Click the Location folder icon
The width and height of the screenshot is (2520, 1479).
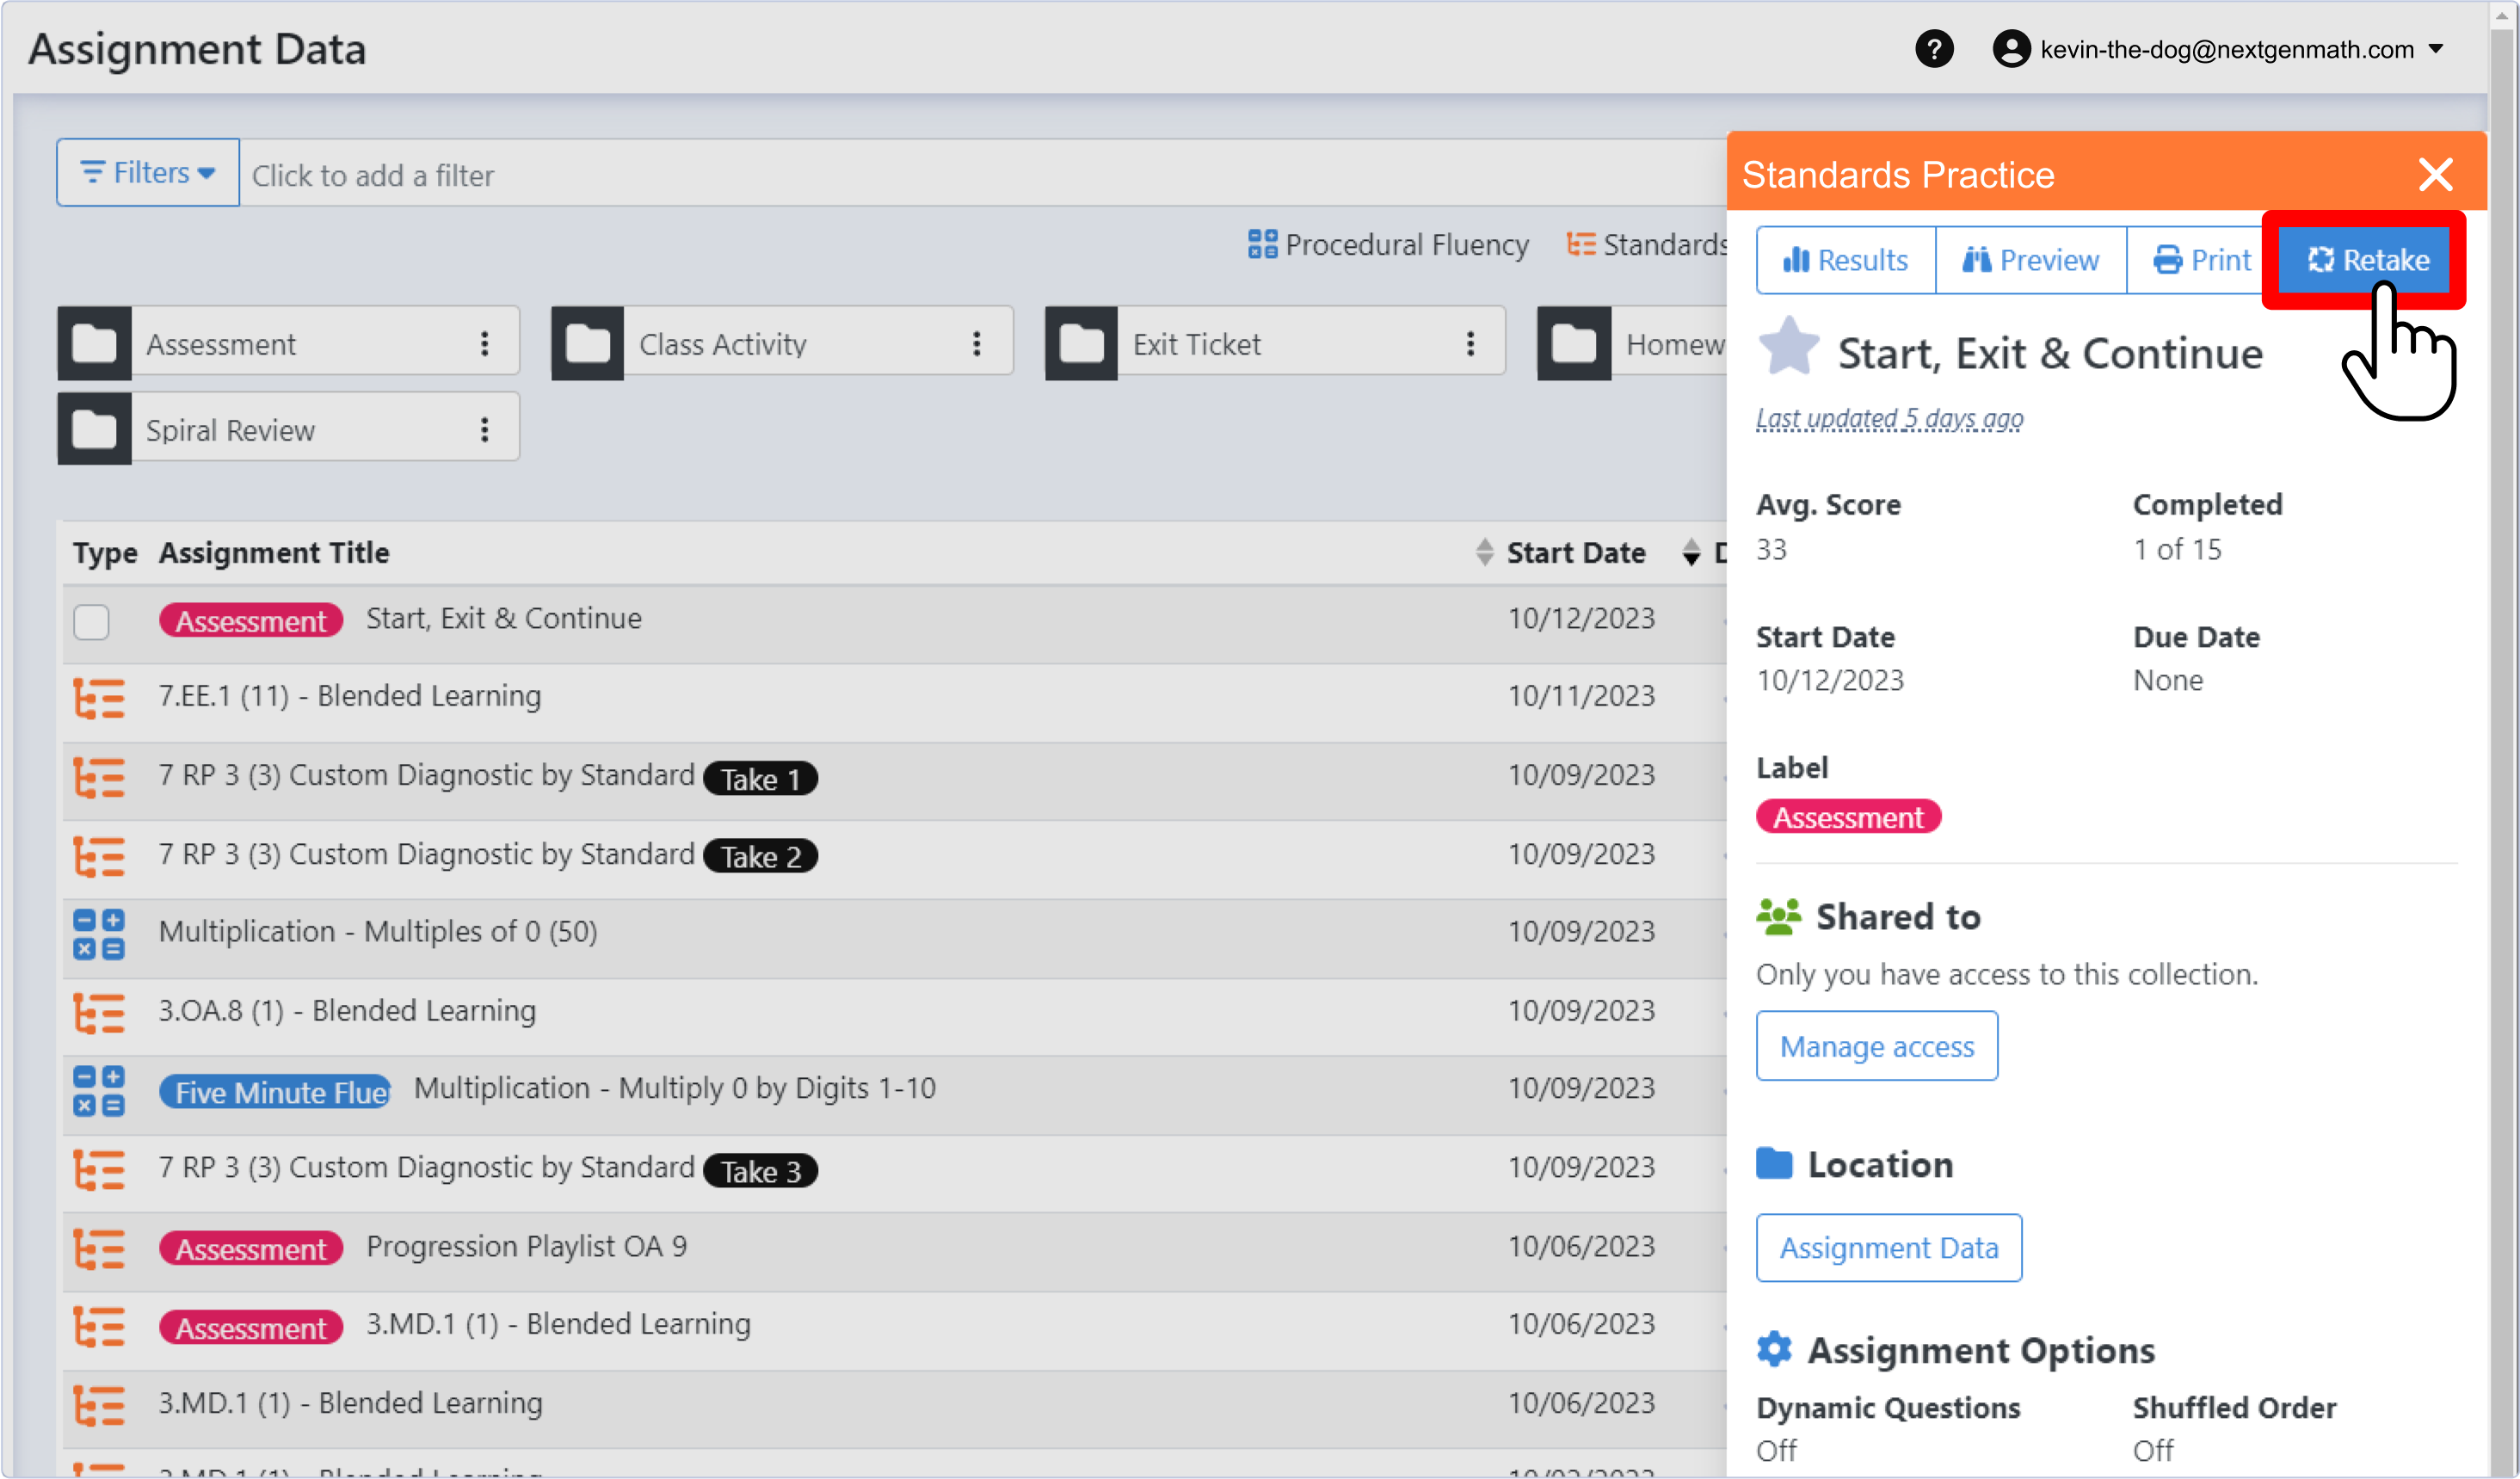1774,1164
